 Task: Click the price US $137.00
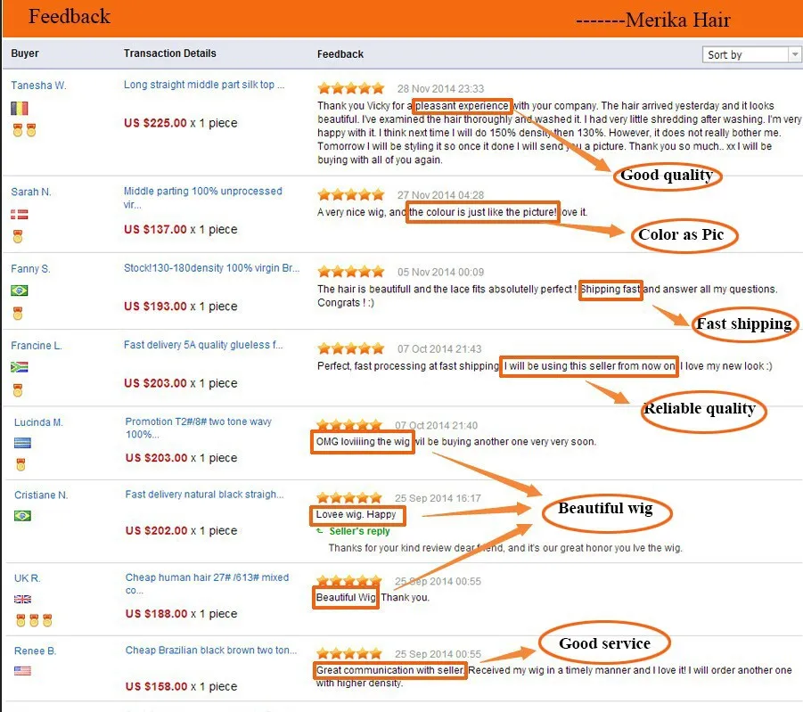coord(155,230)
